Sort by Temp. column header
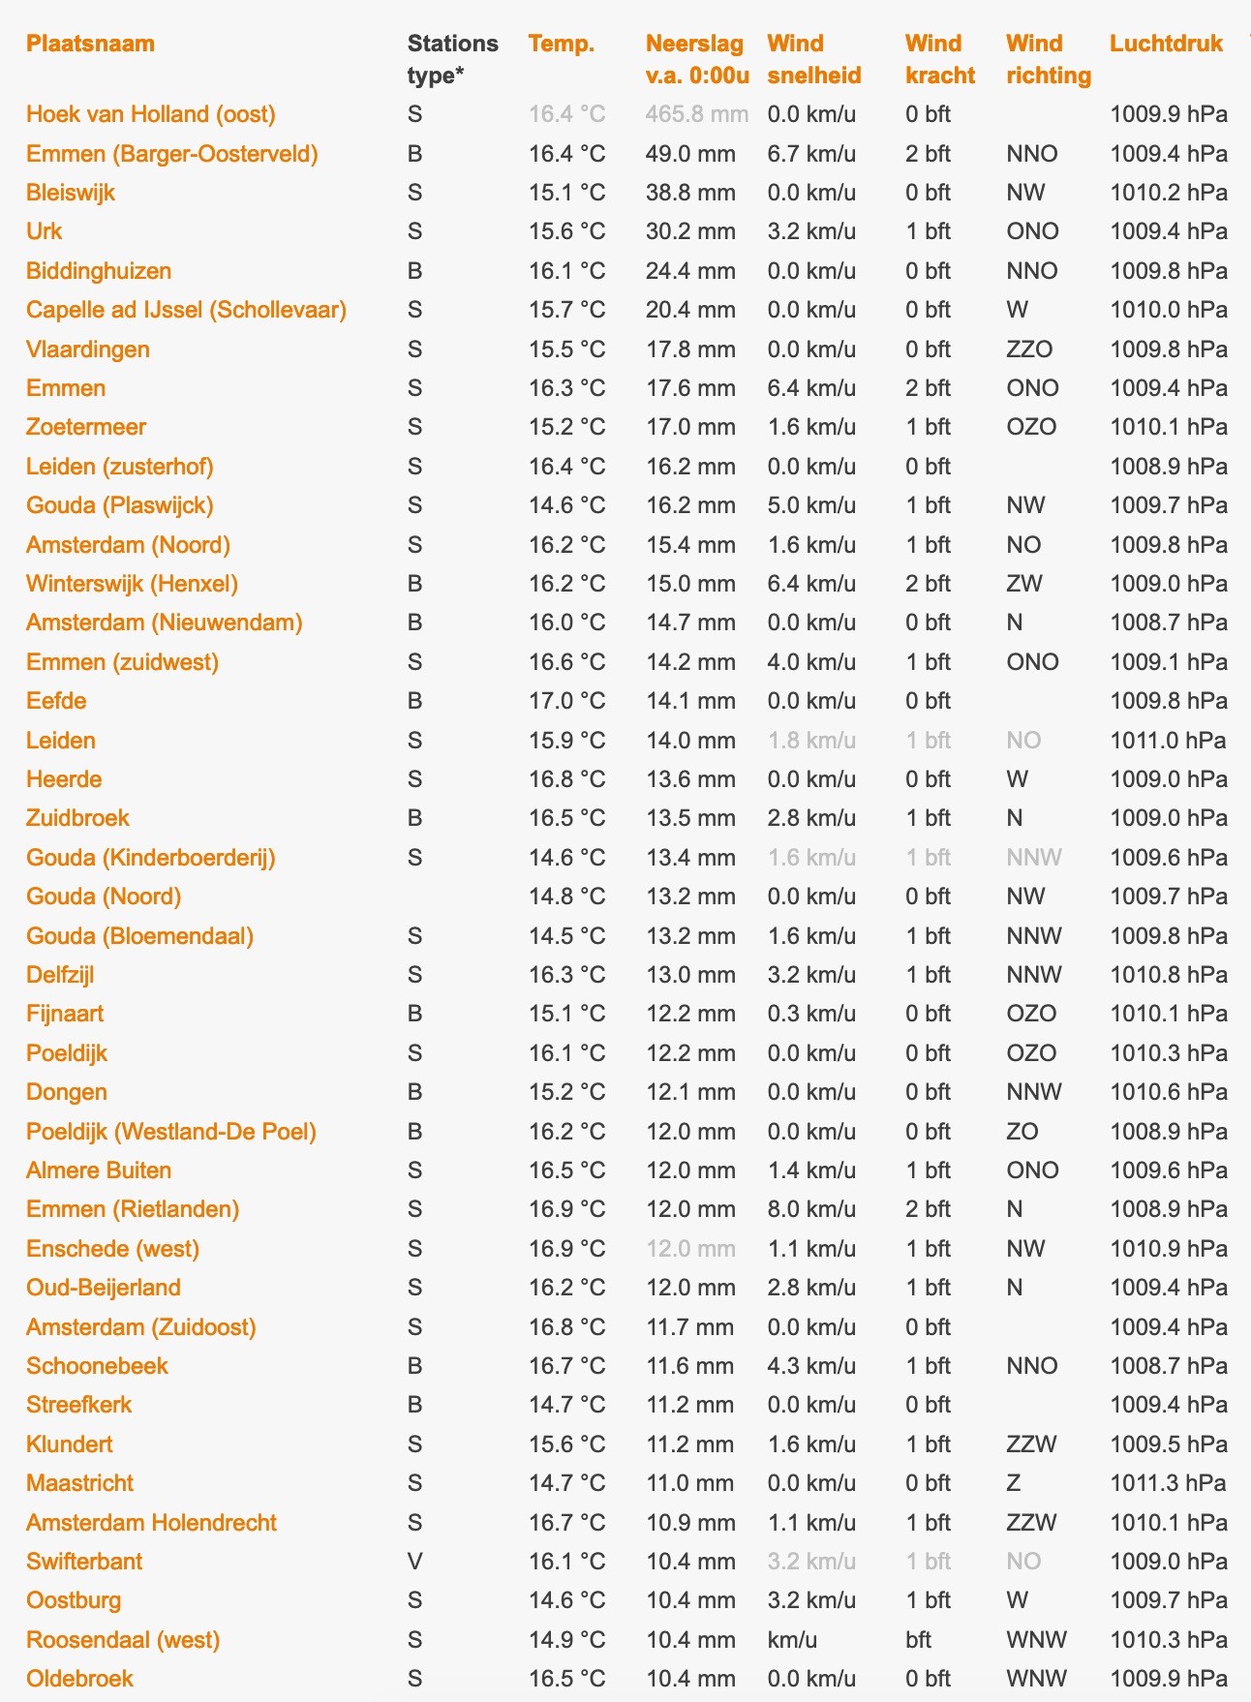 [x=562, y=44]
